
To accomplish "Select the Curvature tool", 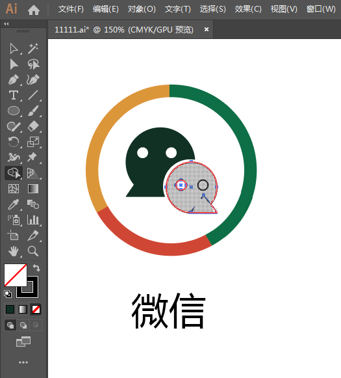I will click(x=33, y=80).
